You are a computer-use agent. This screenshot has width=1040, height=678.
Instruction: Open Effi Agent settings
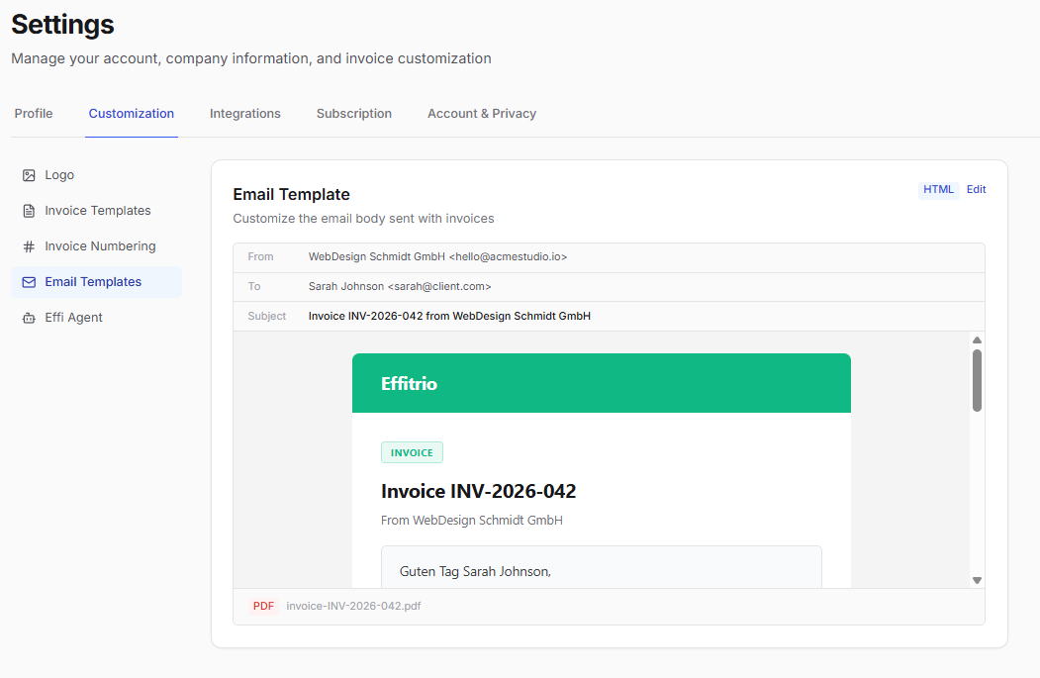[96, 318]
